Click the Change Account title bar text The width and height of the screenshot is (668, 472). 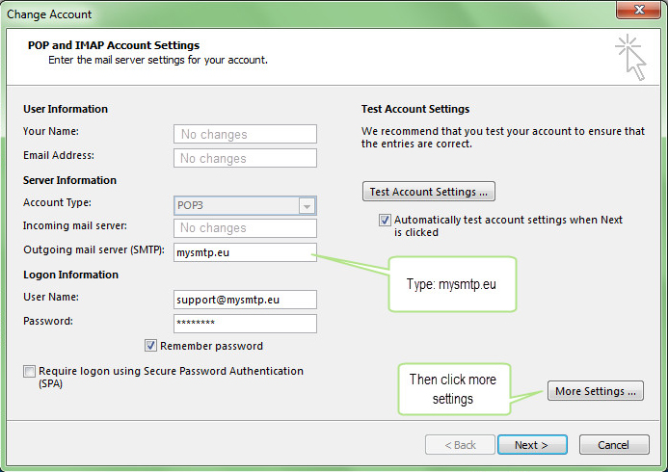[50, 14]
